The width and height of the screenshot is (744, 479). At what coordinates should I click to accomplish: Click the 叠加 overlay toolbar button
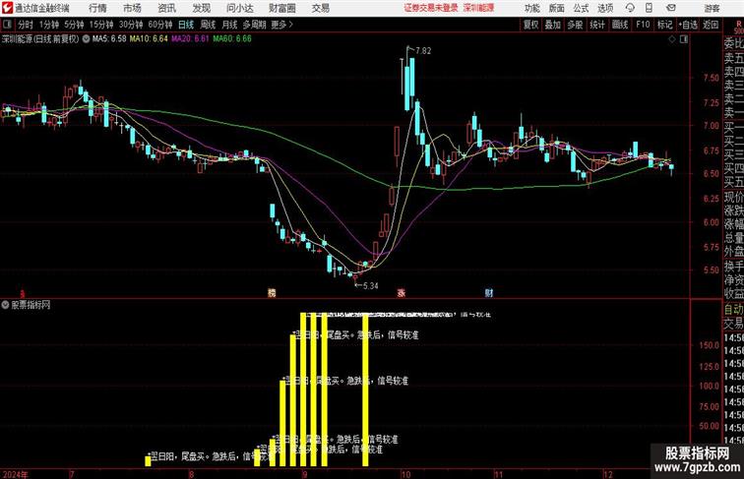point(553,25)
